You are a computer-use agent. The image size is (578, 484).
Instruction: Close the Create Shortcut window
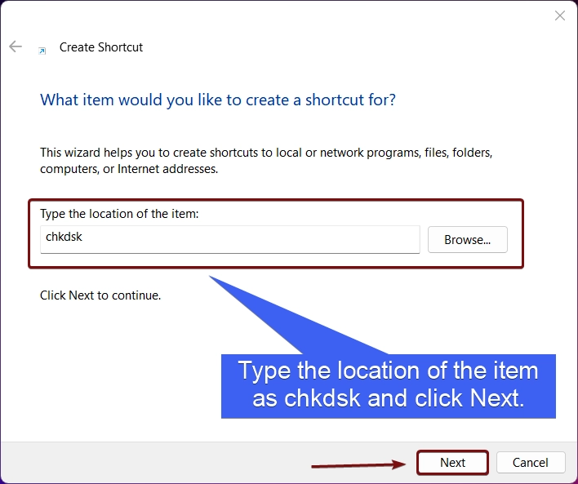point(559,16)
